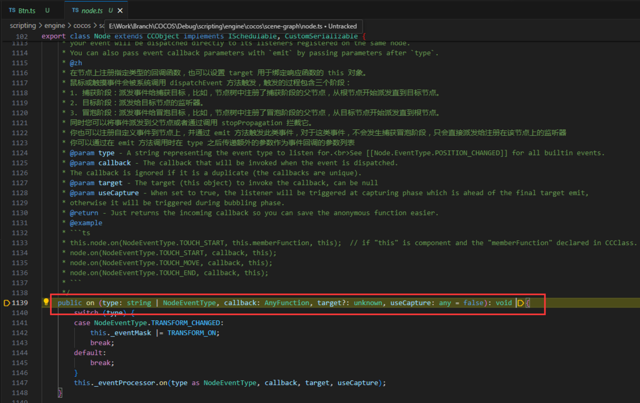Click line number 1147 in the gutter
Viewport: 640px width, 403px height.
(20, 383)
